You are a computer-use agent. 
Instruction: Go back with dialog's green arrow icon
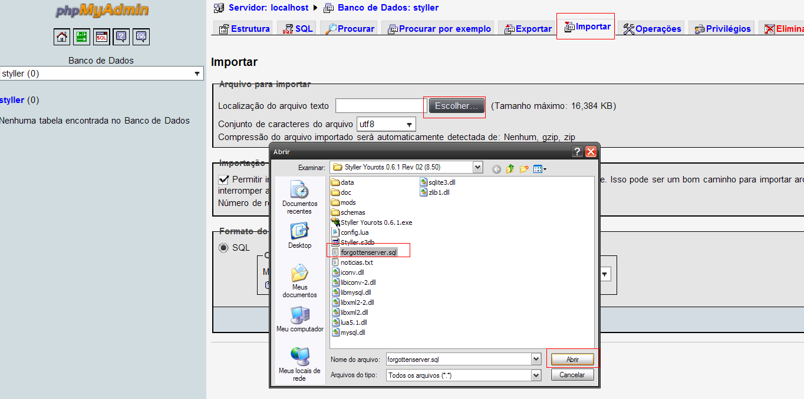(x=496, y=169)
